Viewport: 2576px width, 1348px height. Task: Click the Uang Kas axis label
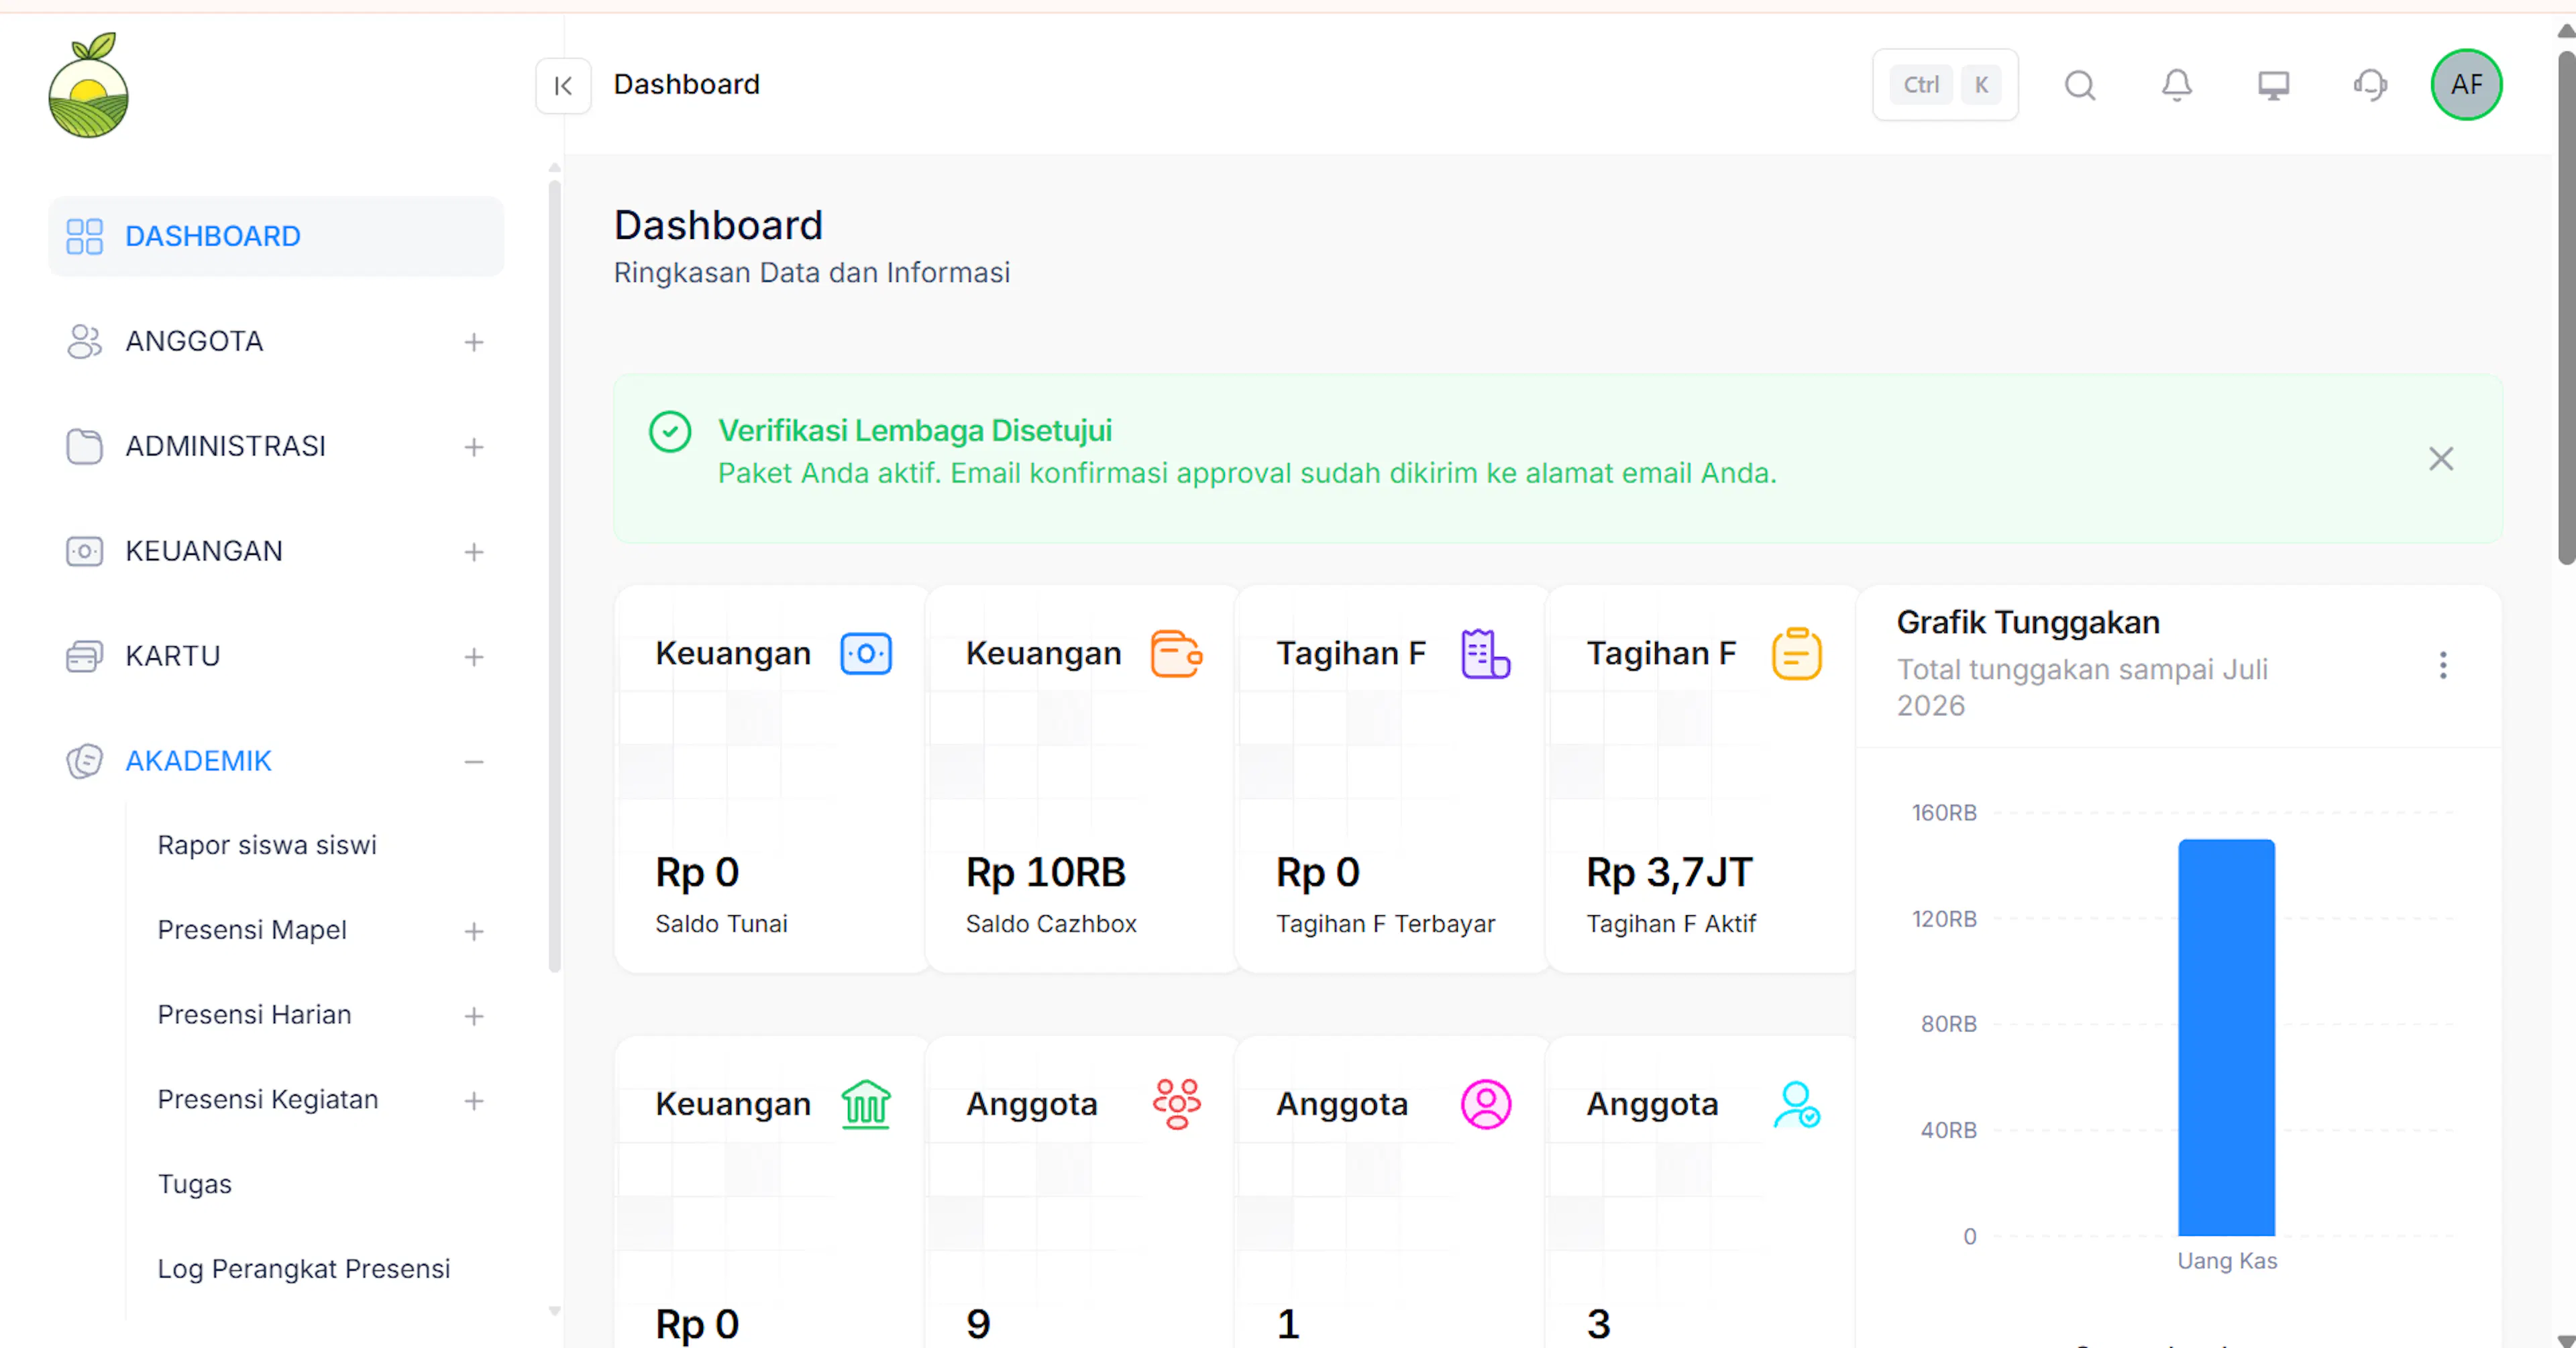tap(2227, 1261)
